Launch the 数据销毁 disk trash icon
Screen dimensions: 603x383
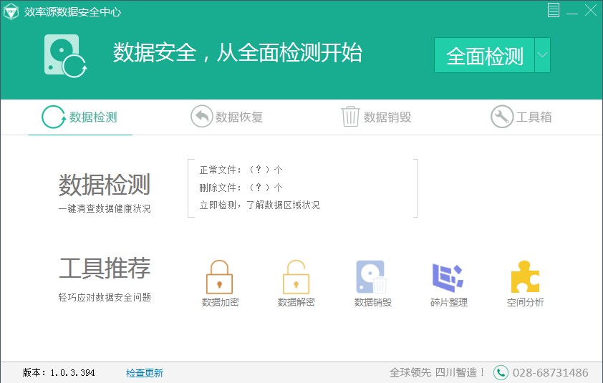pyautogui.click(x=372, y=277)
